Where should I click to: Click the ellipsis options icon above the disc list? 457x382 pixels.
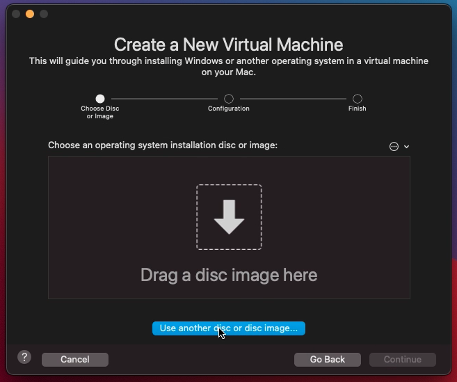[394, 146]
